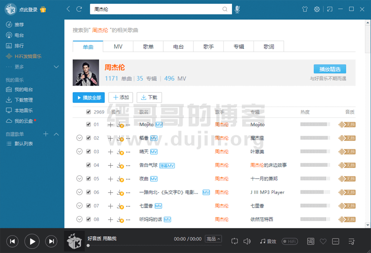371x253 pixels.
Task: Skip to next track
Action: point(51,241)
